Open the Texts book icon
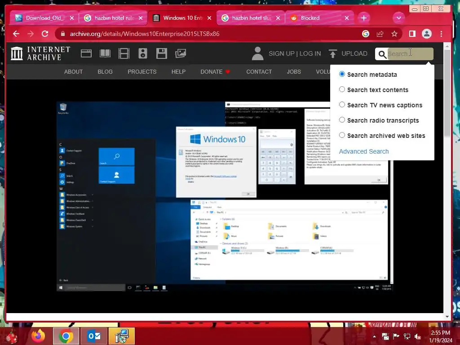The height and width of the screenshot is (345, 460). (x=105, y=53)
